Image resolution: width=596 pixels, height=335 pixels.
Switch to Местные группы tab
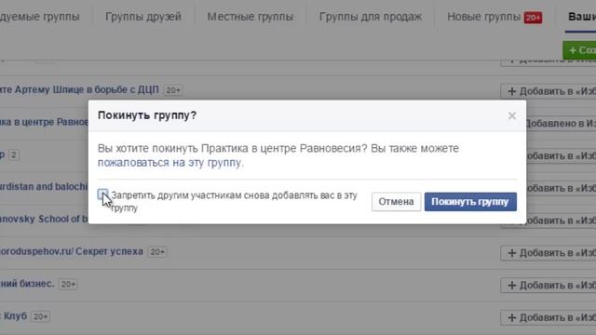251,17
